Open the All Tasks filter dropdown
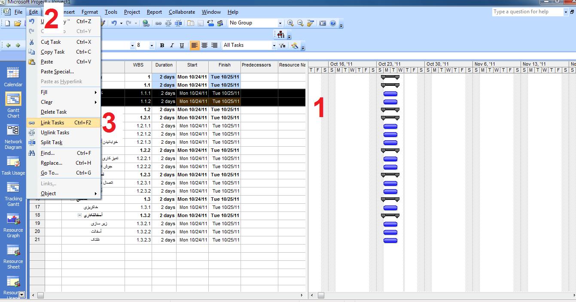 click(x=274, y=45)
